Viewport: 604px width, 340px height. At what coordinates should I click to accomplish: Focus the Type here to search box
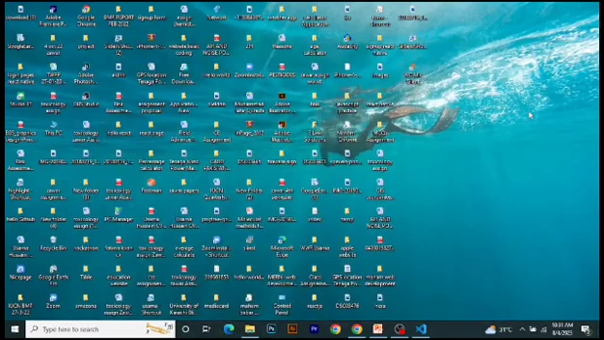(101, 329)
